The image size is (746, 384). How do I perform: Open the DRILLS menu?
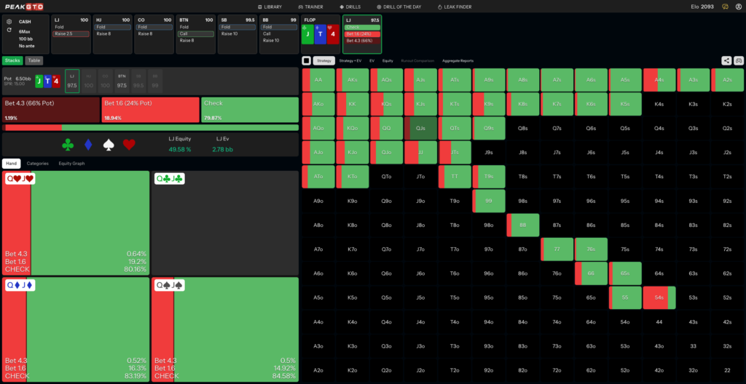point(350,7)
